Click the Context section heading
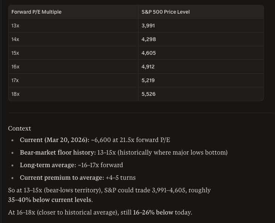 (20, 128)
